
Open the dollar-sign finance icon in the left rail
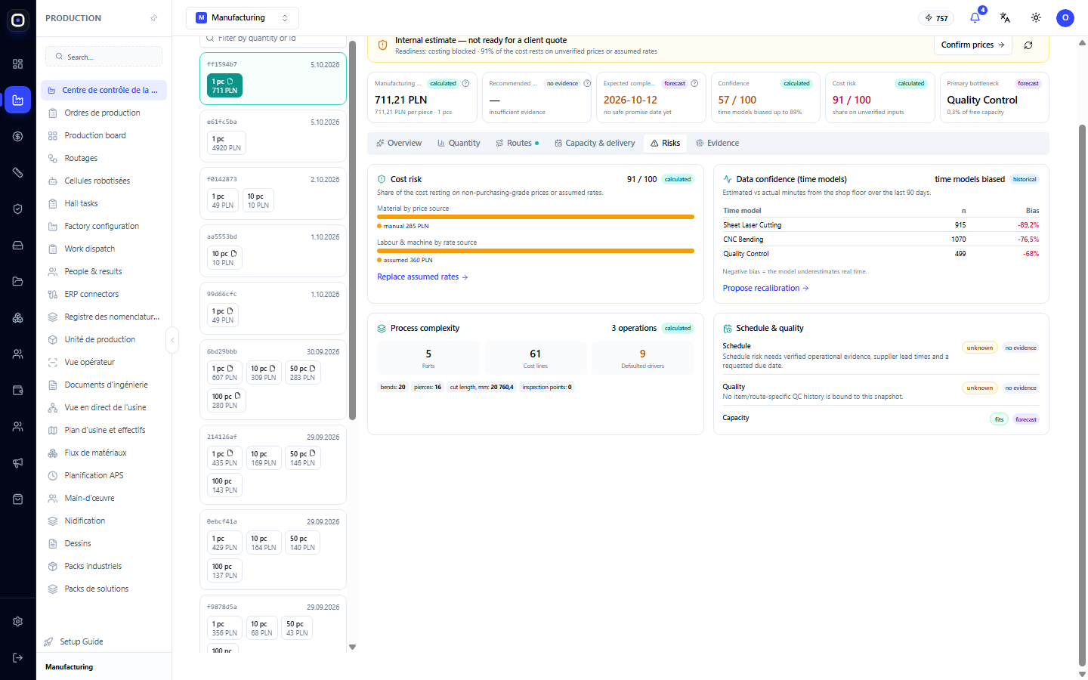[x=18, y=137]
